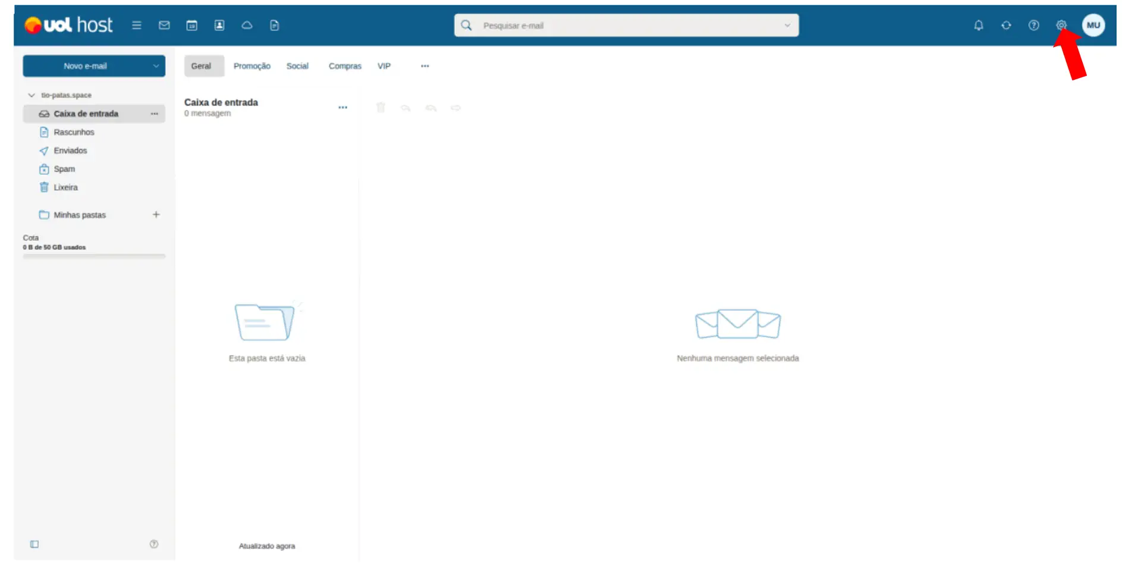
Task: Open the contacts icon in header
Action: [x=219, y=25]
